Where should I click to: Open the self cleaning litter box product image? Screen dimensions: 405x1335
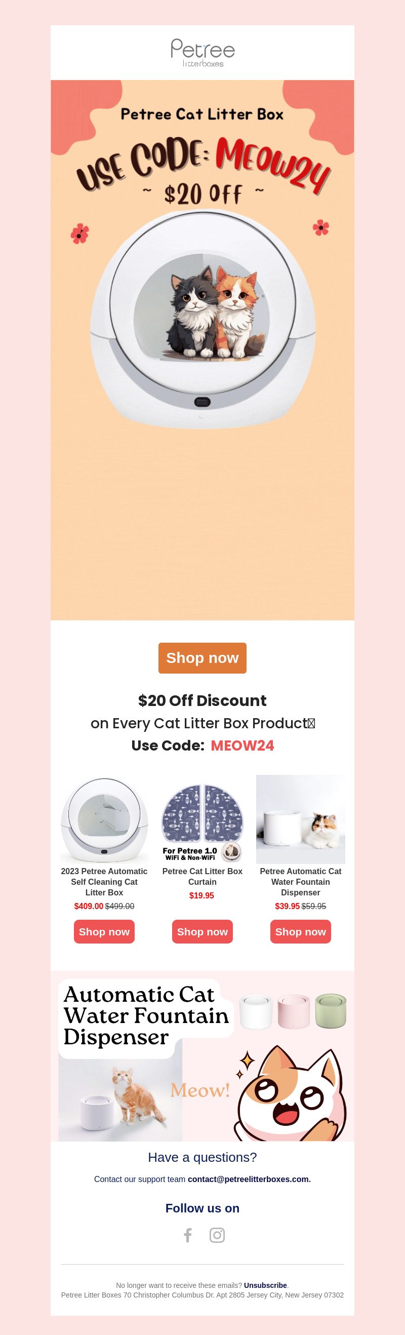(x=104, y=819)
